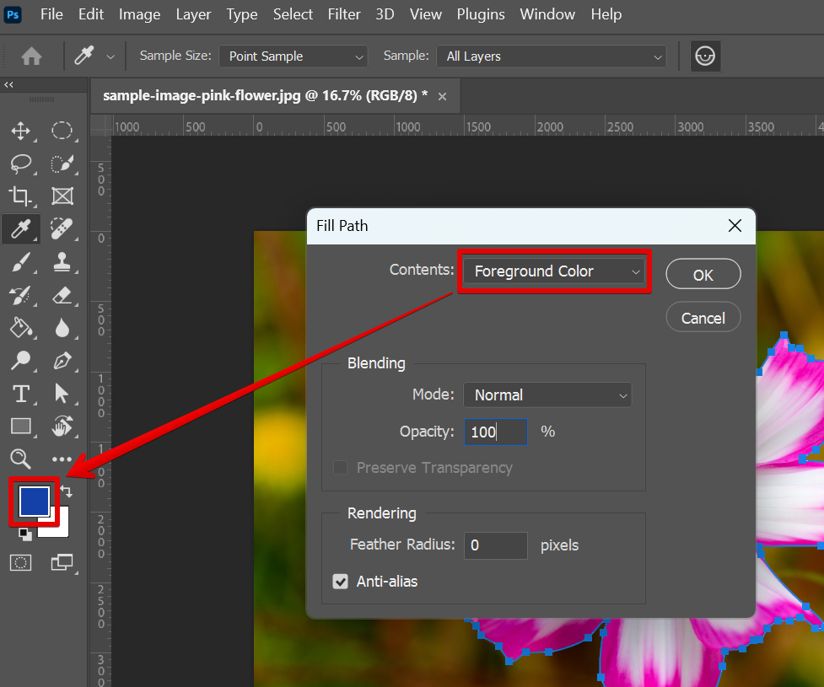The height and width of the screenshot is (687, 824).
Task: Select the Horizontal Type tool
Action: click(20, 394)
